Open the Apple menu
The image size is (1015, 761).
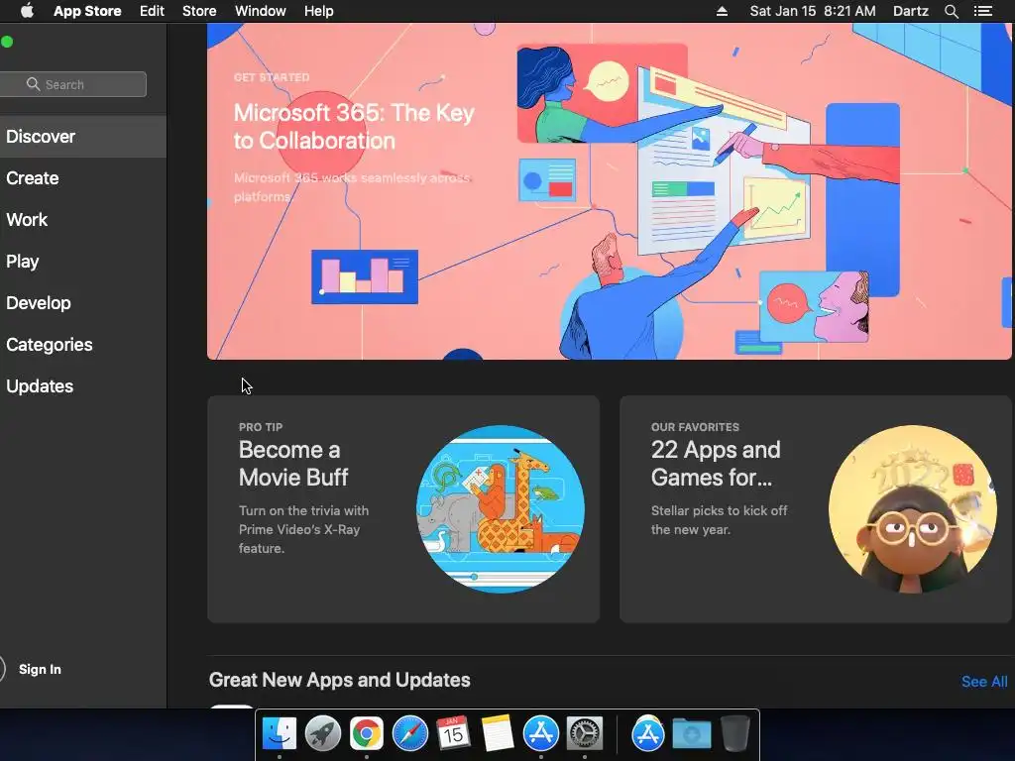(27, 11)
